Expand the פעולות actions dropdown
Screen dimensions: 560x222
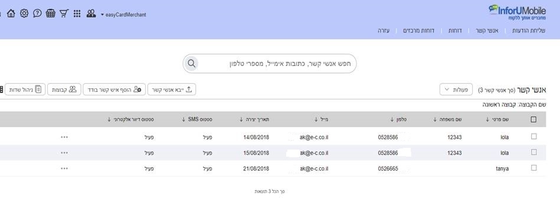pyautogui.click(x=456, y=90)
